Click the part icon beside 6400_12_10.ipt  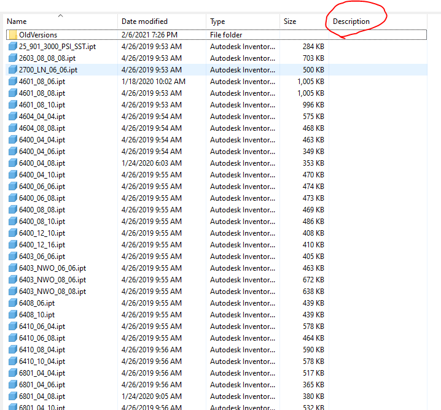(x=13, y=233)
